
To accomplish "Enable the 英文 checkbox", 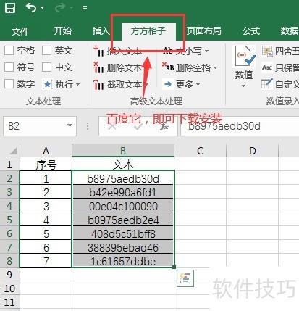I will click(x=46, y=51).
